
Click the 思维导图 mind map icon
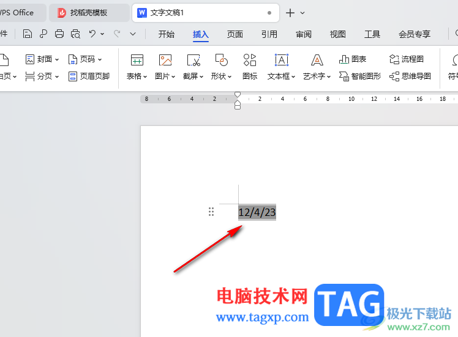tap(394, 76)
